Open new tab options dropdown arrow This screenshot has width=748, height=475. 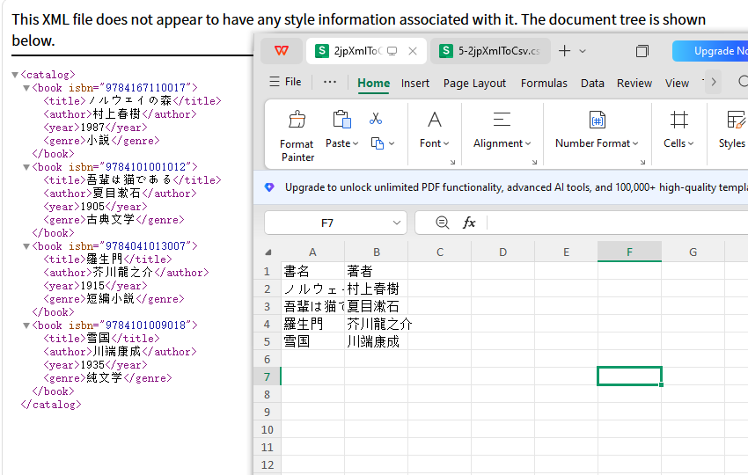click(583, 51)
